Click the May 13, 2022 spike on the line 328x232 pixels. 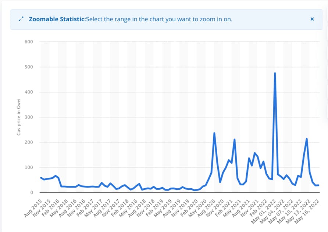[307, 139]
